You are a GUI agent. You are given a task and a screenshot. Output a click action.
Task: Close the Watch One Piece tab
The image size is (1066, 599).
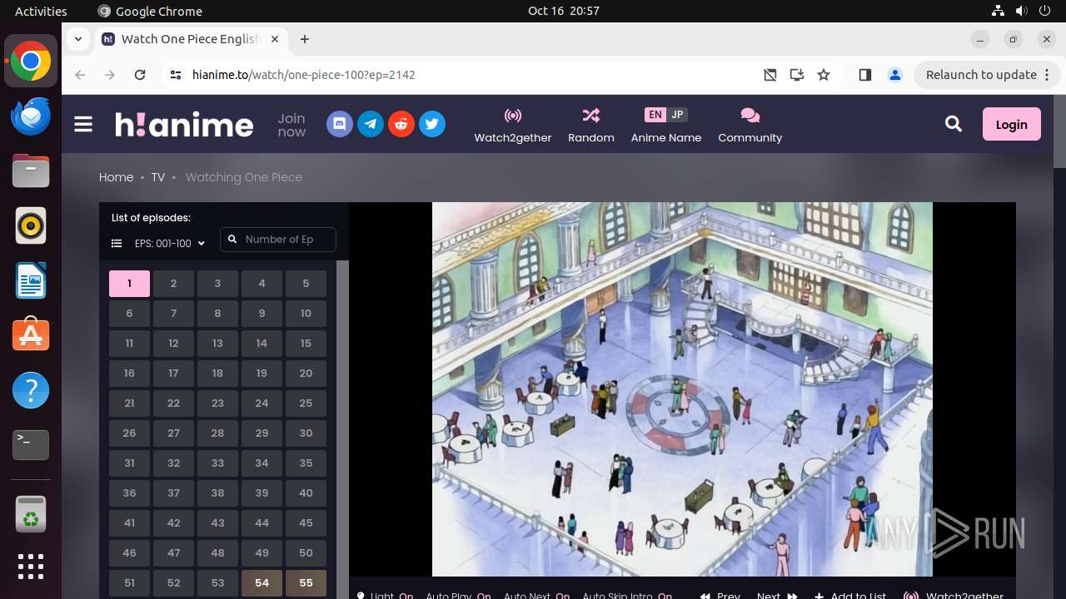click(273, 39)
